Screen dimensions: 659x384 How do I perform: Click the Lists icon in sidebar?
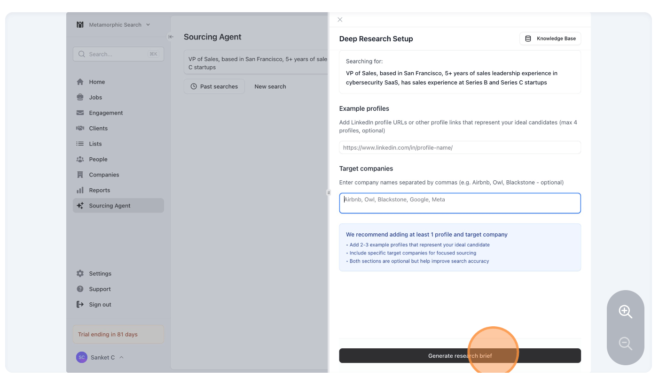point(80,144)
